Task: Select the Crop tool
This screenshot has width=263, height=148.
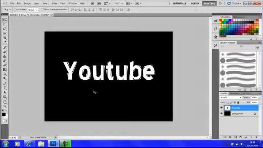Action: (x=5, y=37)
